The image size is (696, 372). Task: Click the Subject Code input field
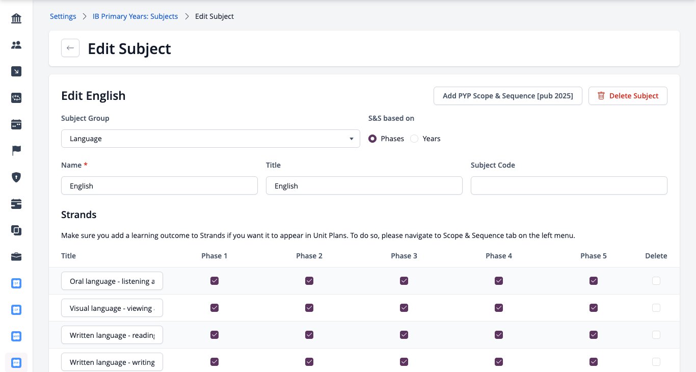coord(569,185)
